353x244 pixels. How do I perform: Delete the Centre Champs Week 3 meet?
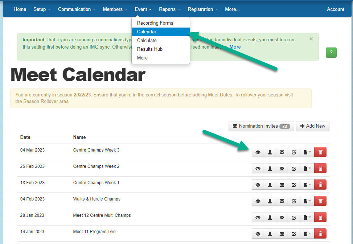click(320, 152)
